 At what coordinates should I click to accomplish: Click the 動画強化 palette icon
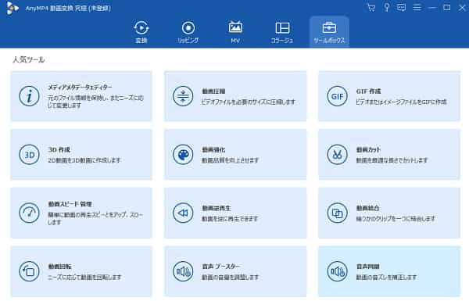pyautogui.click(x=183, y=155)
